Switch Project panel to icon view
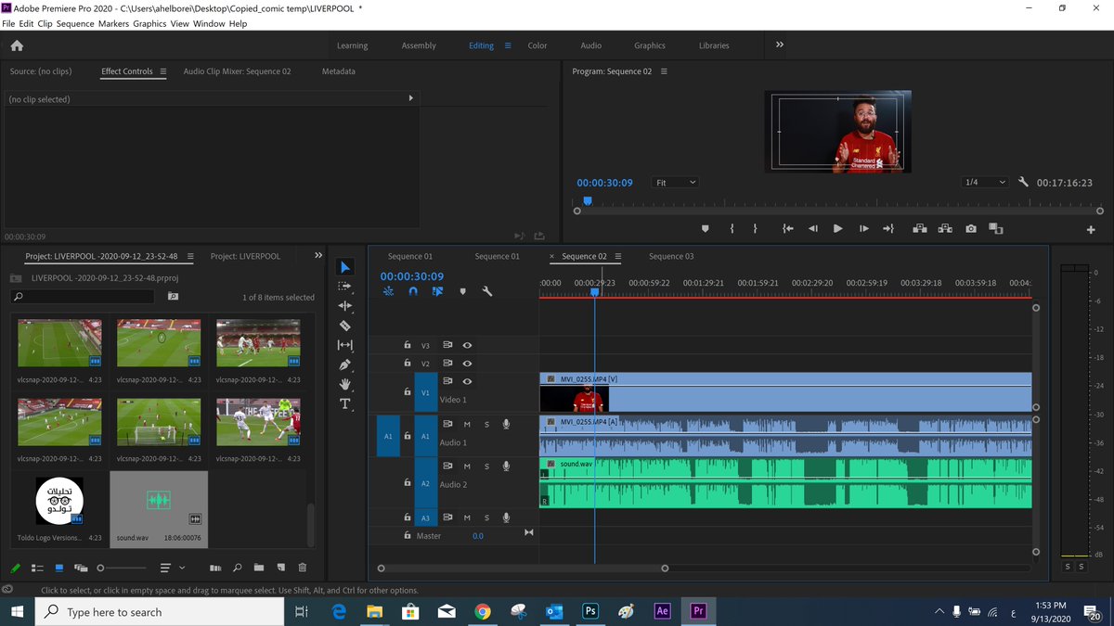1114x626 pixels. 59,568
